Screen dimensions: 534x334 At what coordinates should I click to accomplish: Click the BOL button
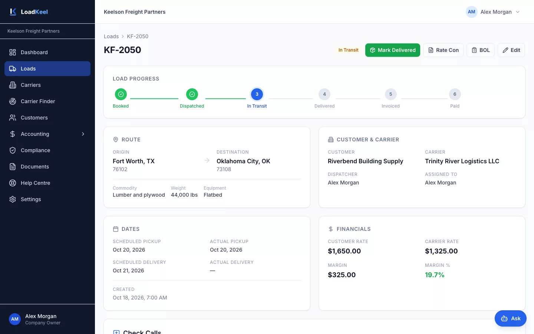[481, 50]
